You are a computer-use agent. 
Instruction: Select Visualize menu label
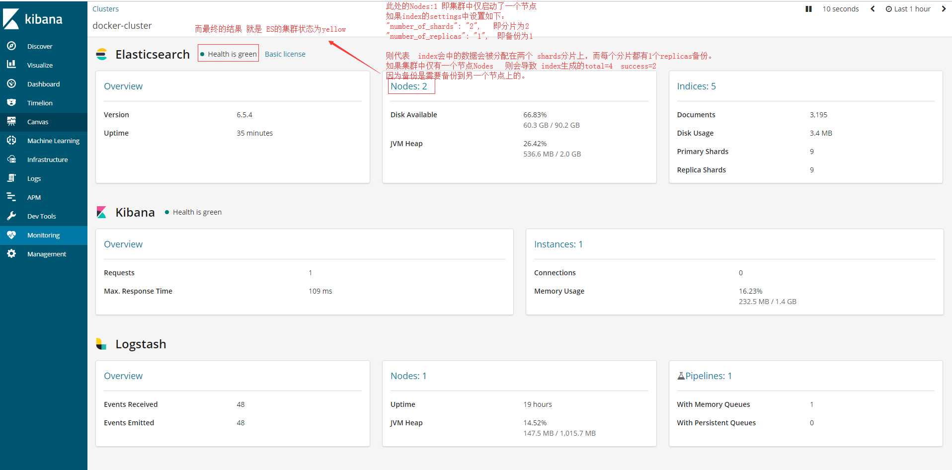tap(40, 65)
